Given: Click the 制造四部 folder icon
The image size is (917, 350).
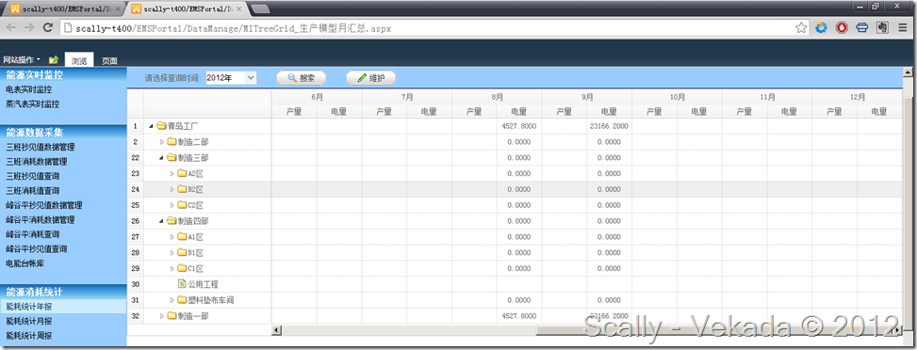Looking at the screenshot, I should [x=172, y=221].
